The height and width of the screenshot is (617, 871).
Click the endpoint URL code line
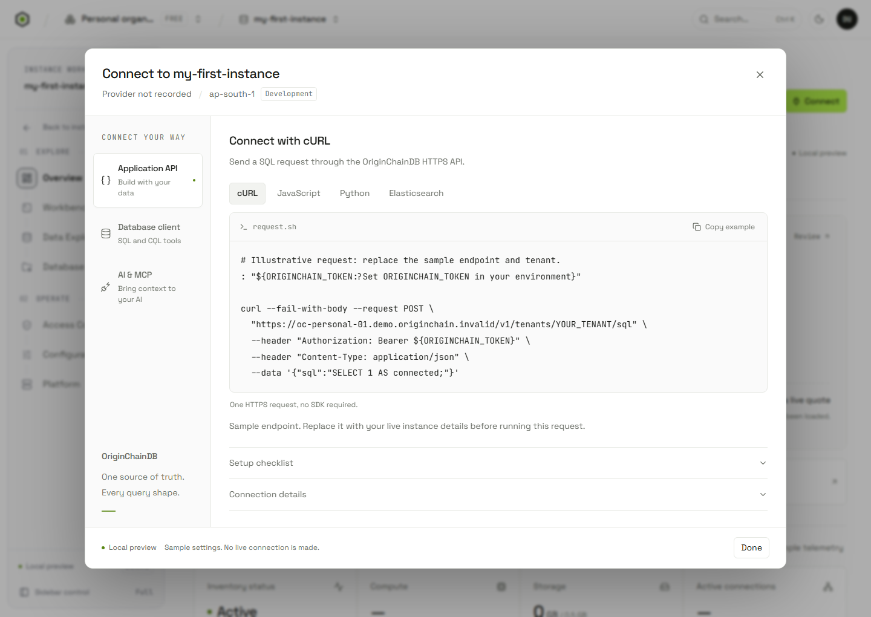(x=449, y=324)
